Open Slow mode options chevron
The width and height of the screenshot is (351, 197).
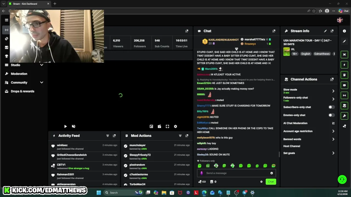pos(333,91)
